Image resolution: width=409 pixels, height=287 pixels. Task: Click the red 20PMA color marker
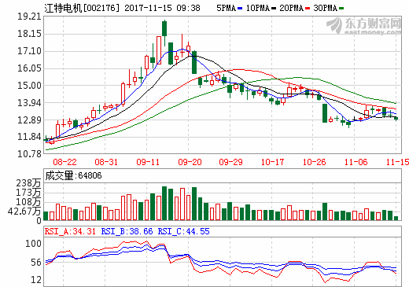pyautogui.click(x=308, y=9)
